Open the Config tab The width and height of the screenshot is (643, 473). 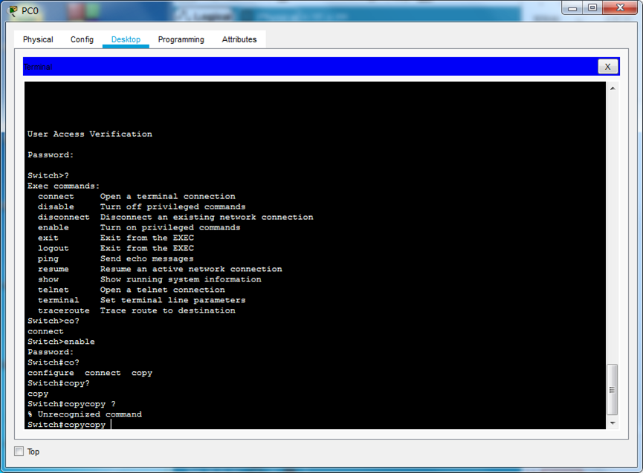point(82,39)
